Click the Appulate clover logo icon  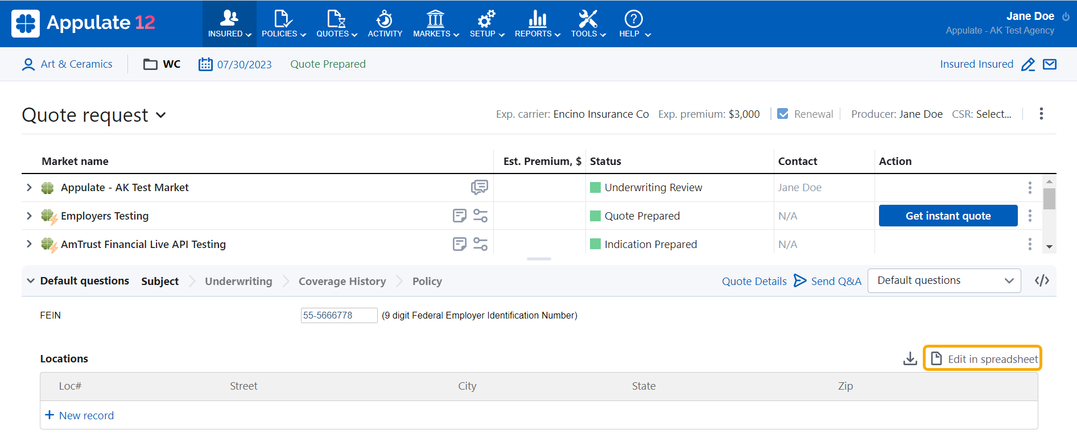pyautogui.click(x=26, y=23)
